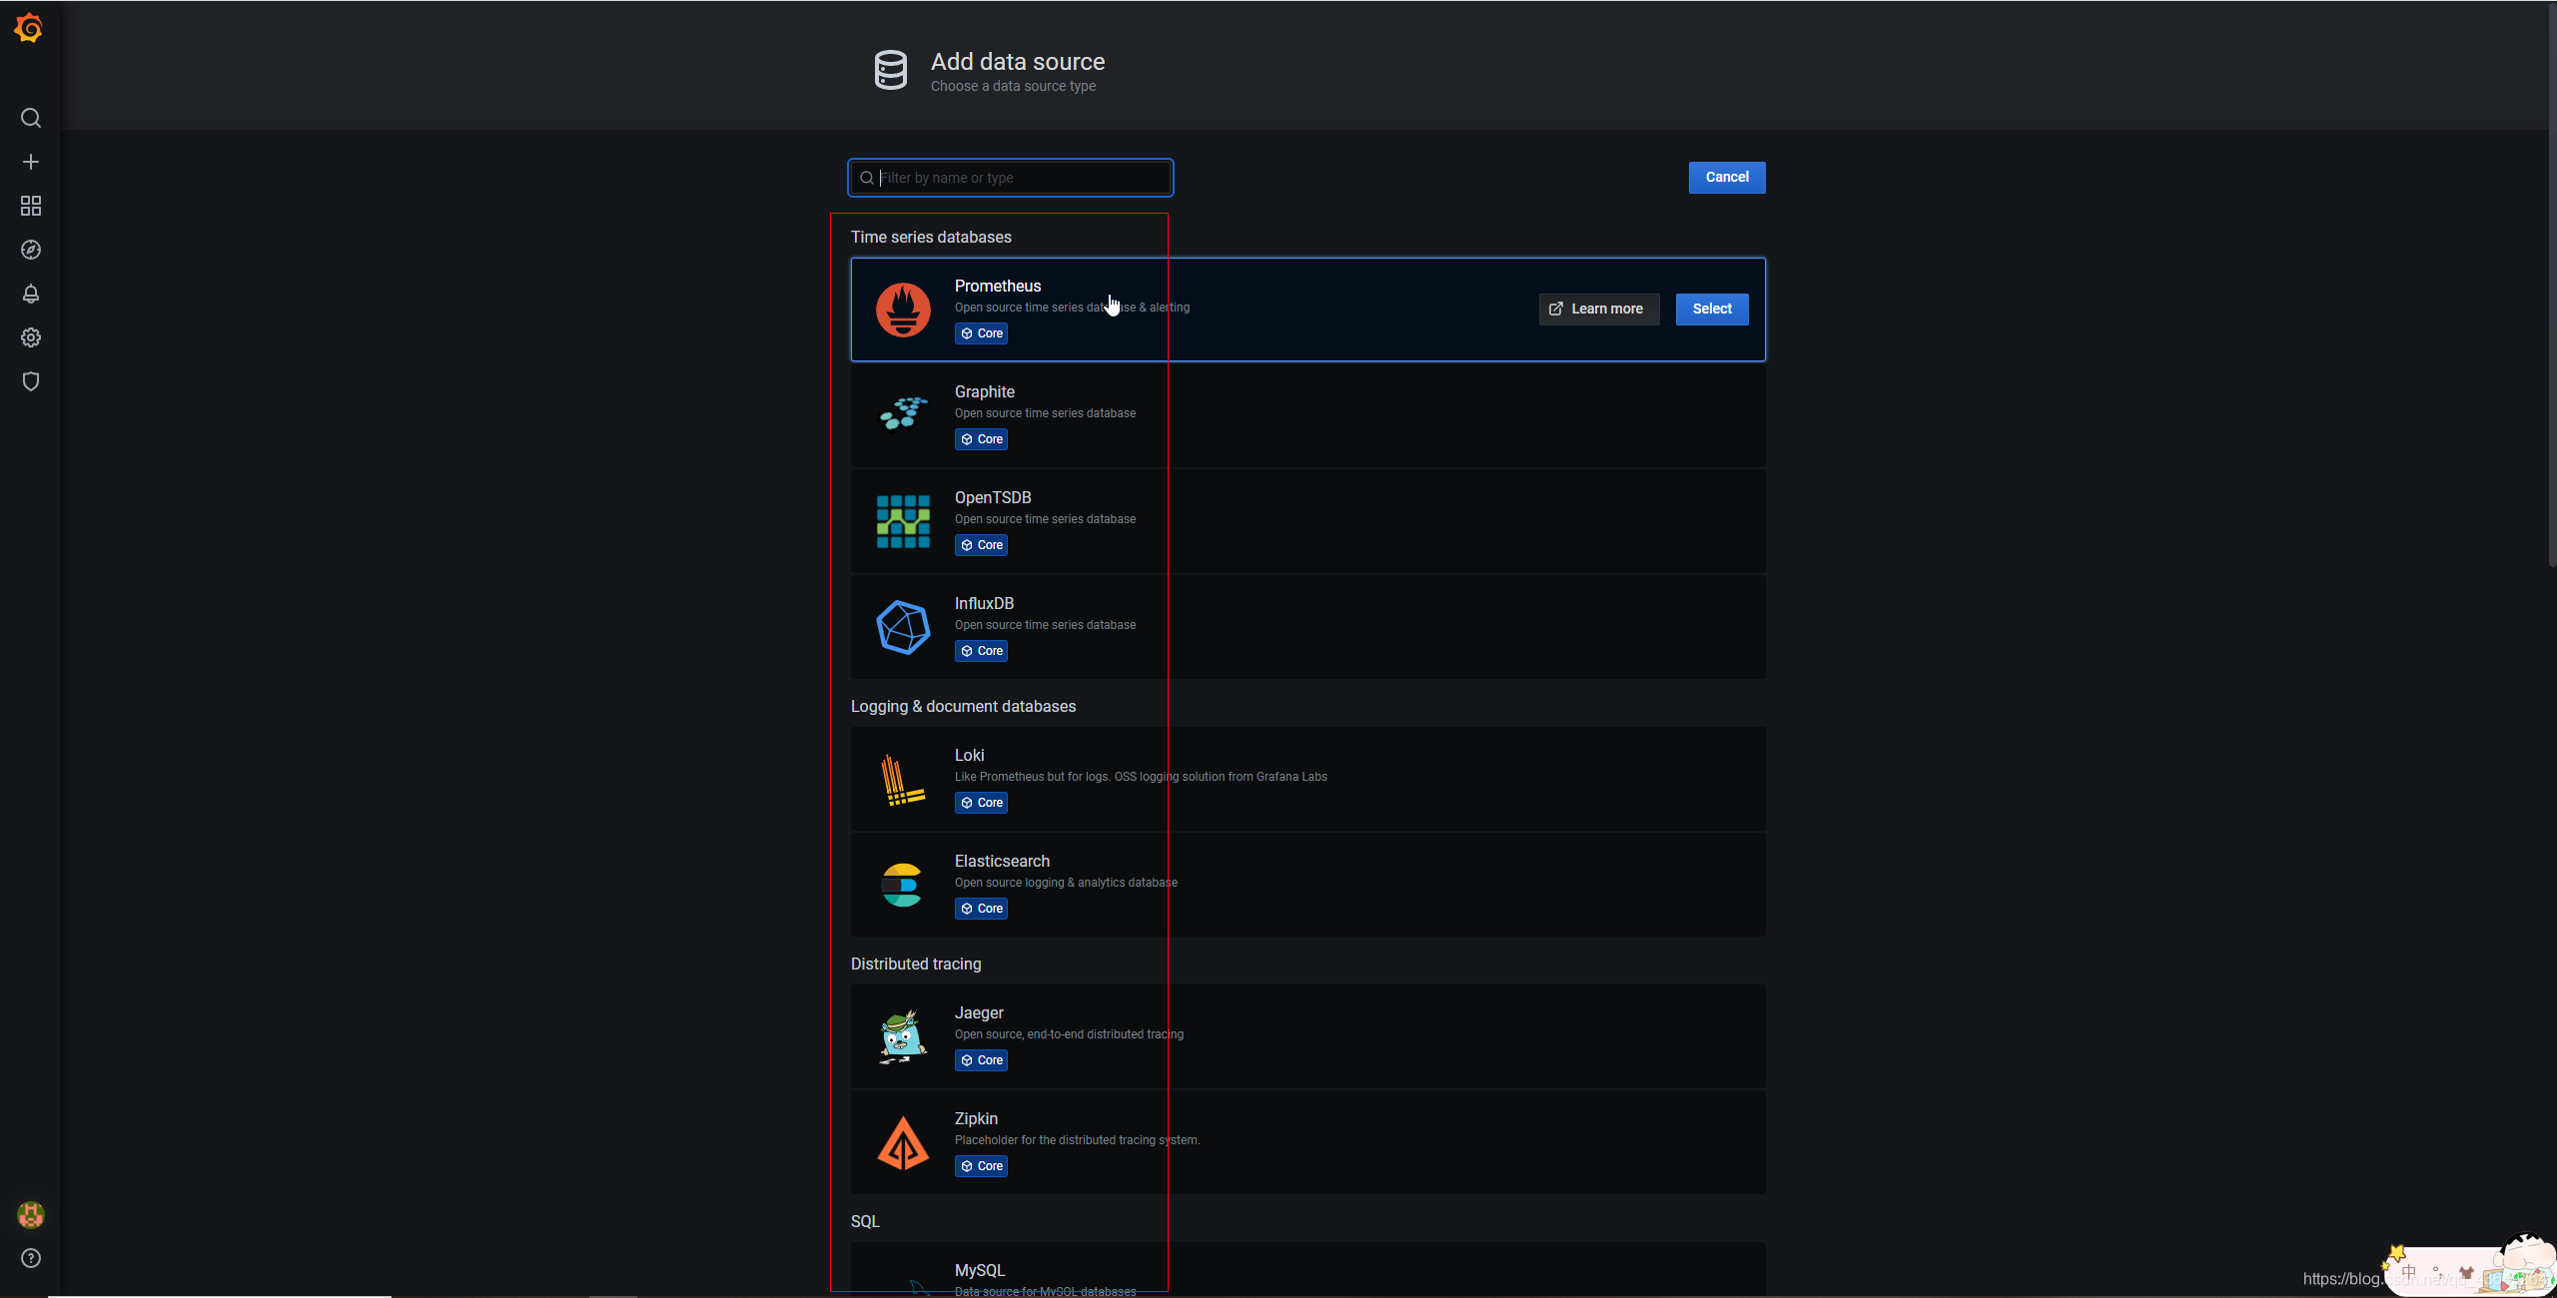Click Learn more for Prometheus
Image resolution: width=2557 pixels, height=1298 pixels.
click(x=1596, y=308)
